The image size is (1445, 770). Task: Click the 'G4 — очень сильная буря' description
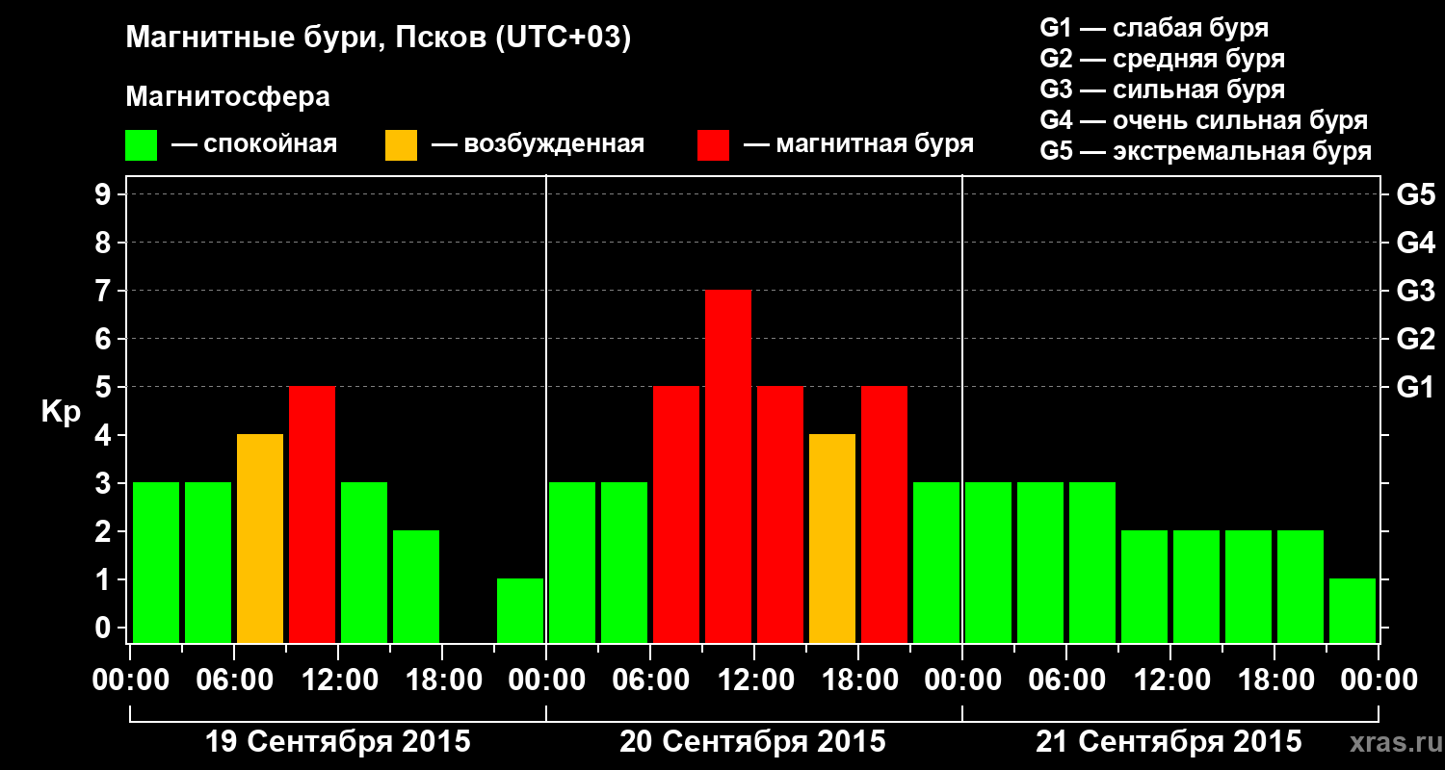coord(1203,120)
